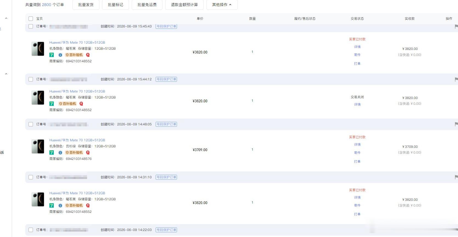Click the red seal icon in the 15:44:12 order
The width and height of the screenshot is (458, 237).
click(x=81, y=104)
